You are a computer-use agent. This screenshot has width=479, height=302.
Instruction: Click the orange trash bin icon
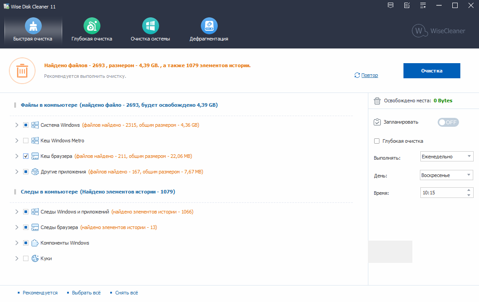[22, 71]
